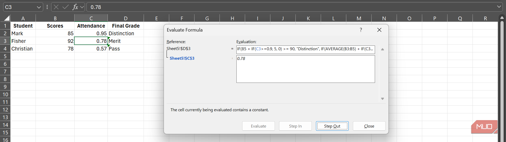
Task: Open the fx function dropdown chevron
Action: click(82, 7)
